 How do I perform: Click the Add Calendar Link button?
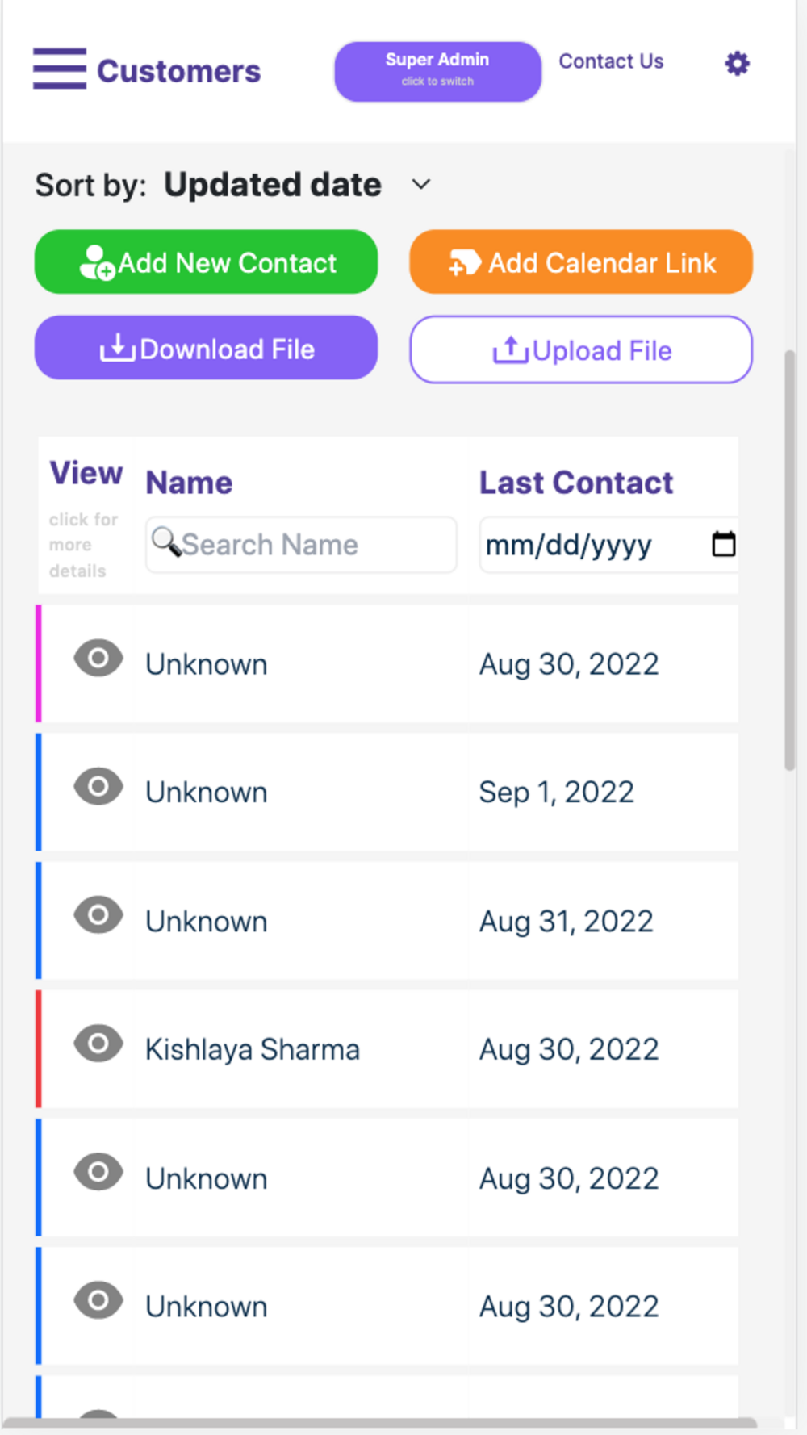[581, 262]
